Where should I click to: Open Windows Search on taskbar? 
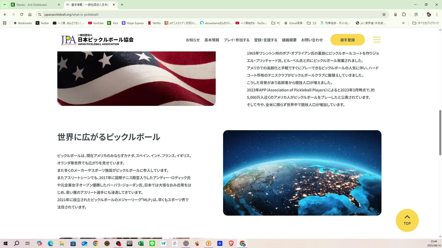pyautogui.click(x=17, y=243)
